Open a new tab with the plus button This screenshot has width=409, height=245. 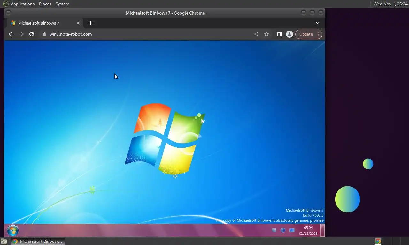90,23
